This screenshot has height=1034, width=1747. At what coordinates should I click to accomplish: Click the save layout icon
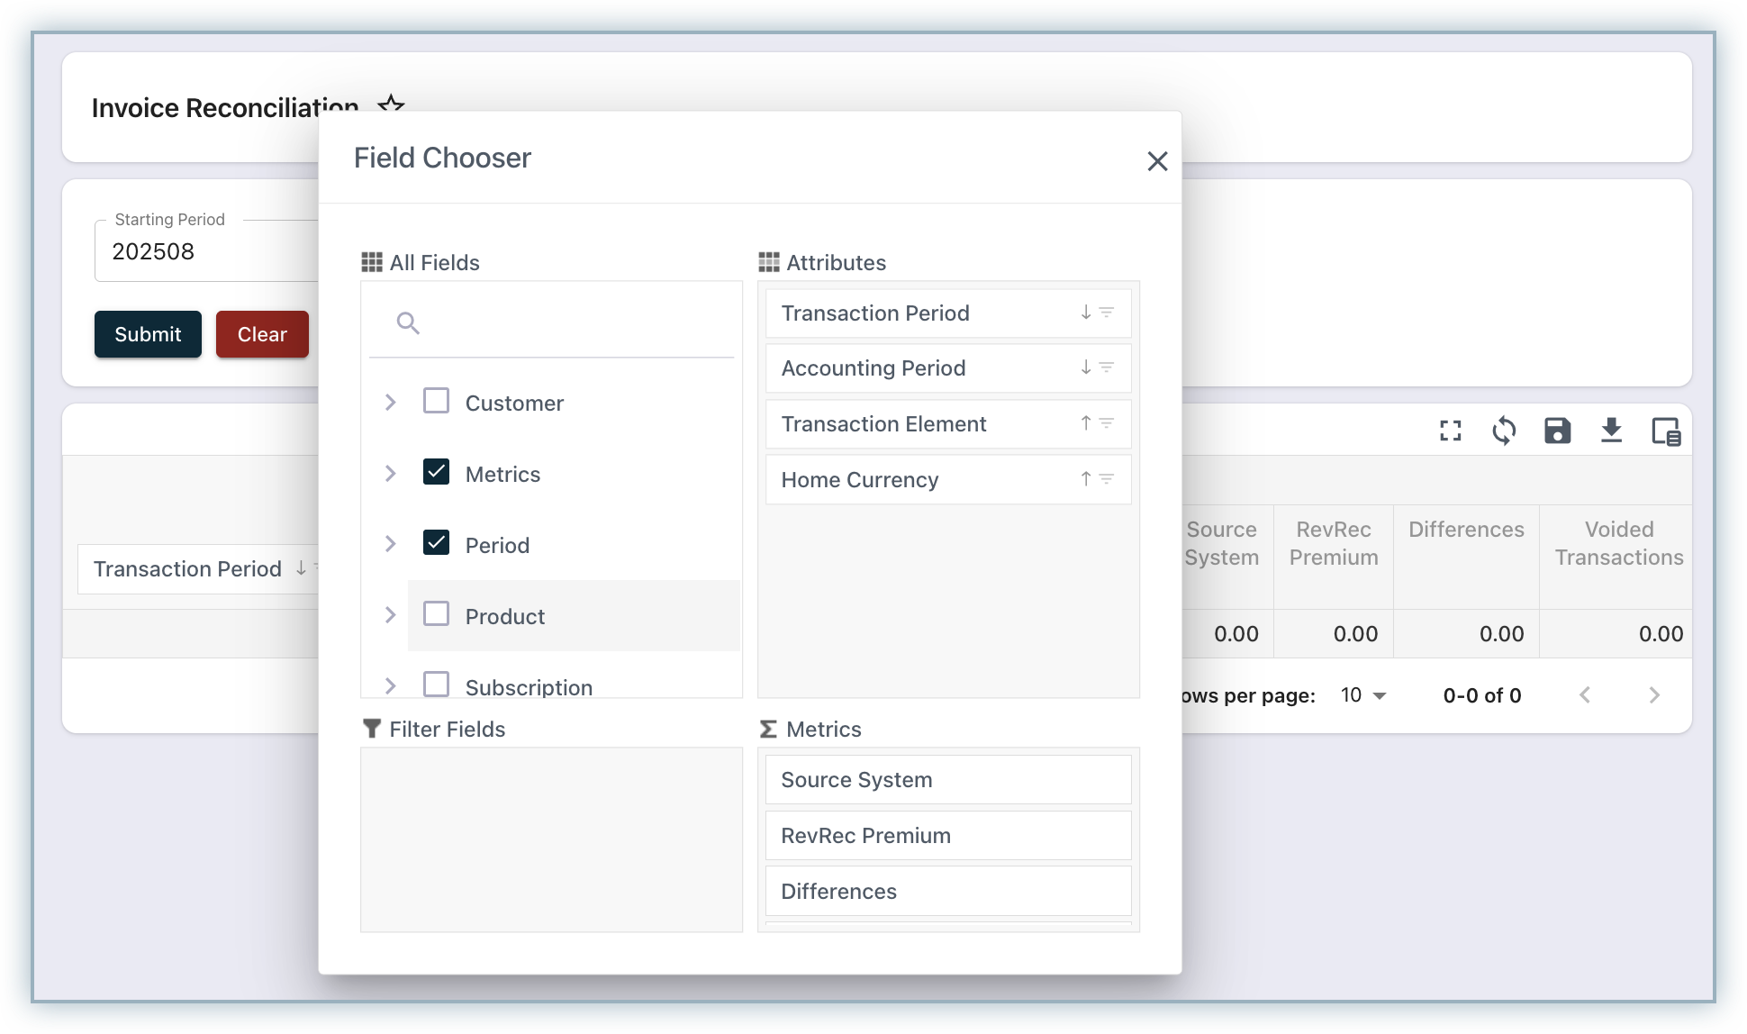pos(1557,431)
